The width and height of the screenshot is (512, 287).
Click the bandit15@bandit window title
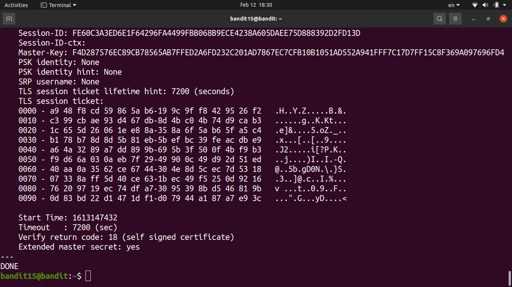256,19
